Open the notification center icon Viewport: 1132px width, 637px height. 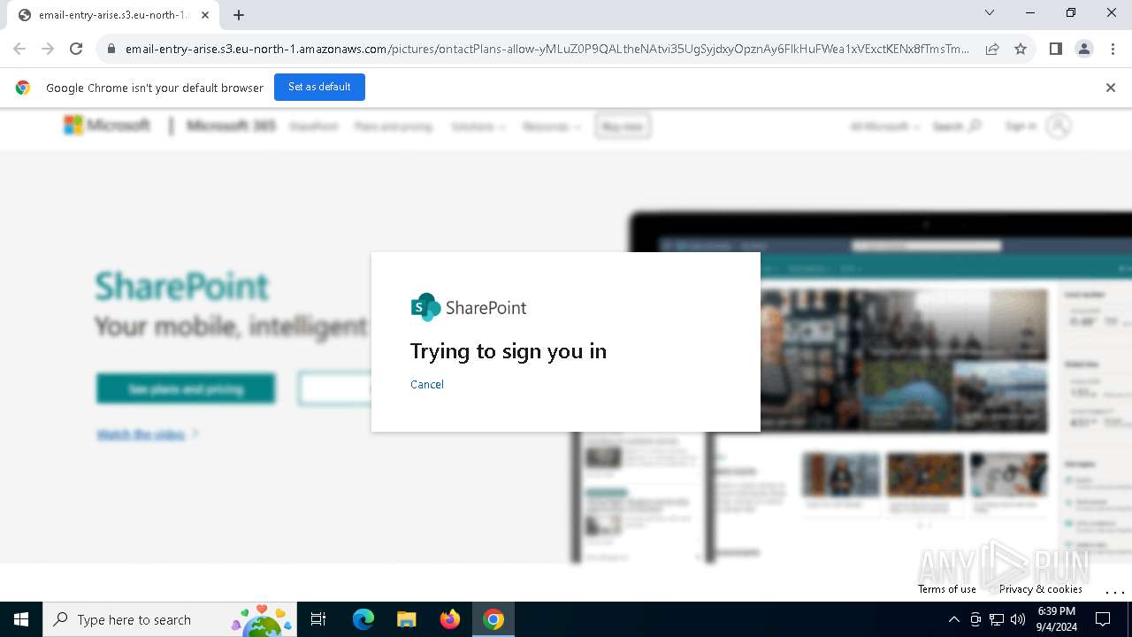pos(1103,619)
